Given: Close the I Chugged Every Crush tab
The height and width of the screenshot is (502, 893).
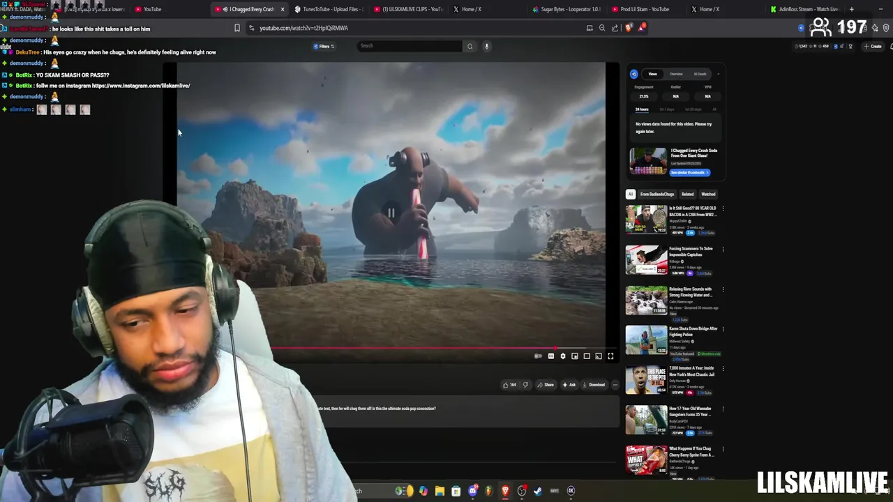Looking at the screenshot, I should [x=283, y=9].
